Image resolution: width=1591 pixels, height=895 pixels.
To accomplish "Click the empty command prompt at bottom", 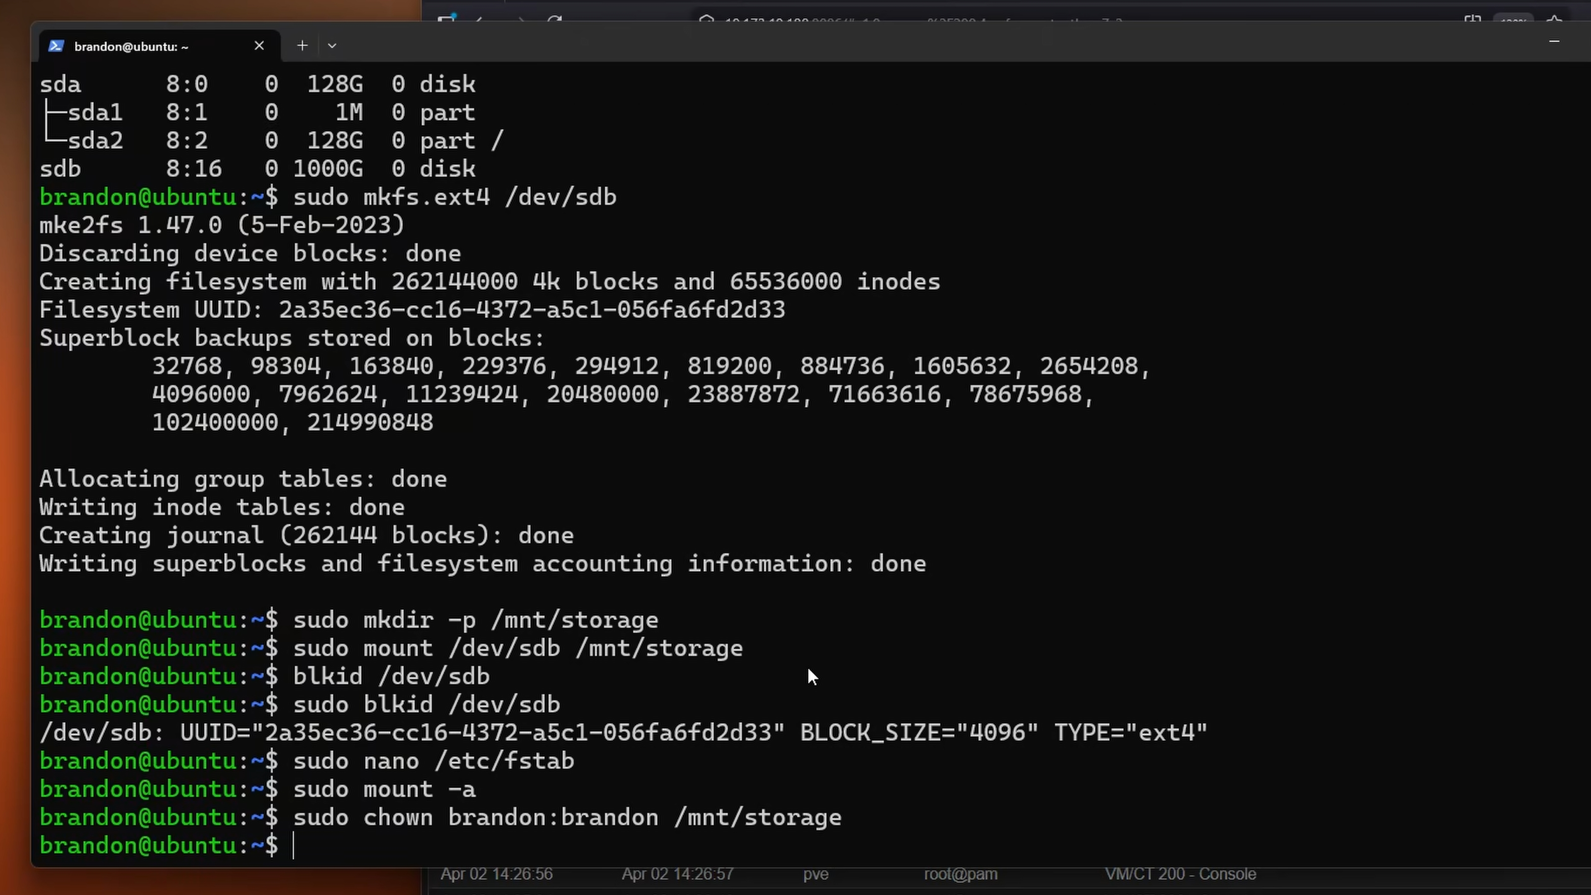I will click(294, 846).
